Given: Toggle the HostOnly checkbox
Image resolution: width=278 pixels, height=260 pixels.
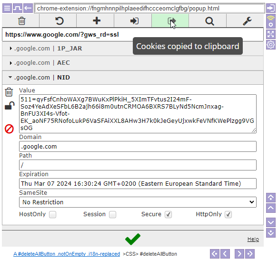Looking at the screenshot, I should [x=53, y=215].
